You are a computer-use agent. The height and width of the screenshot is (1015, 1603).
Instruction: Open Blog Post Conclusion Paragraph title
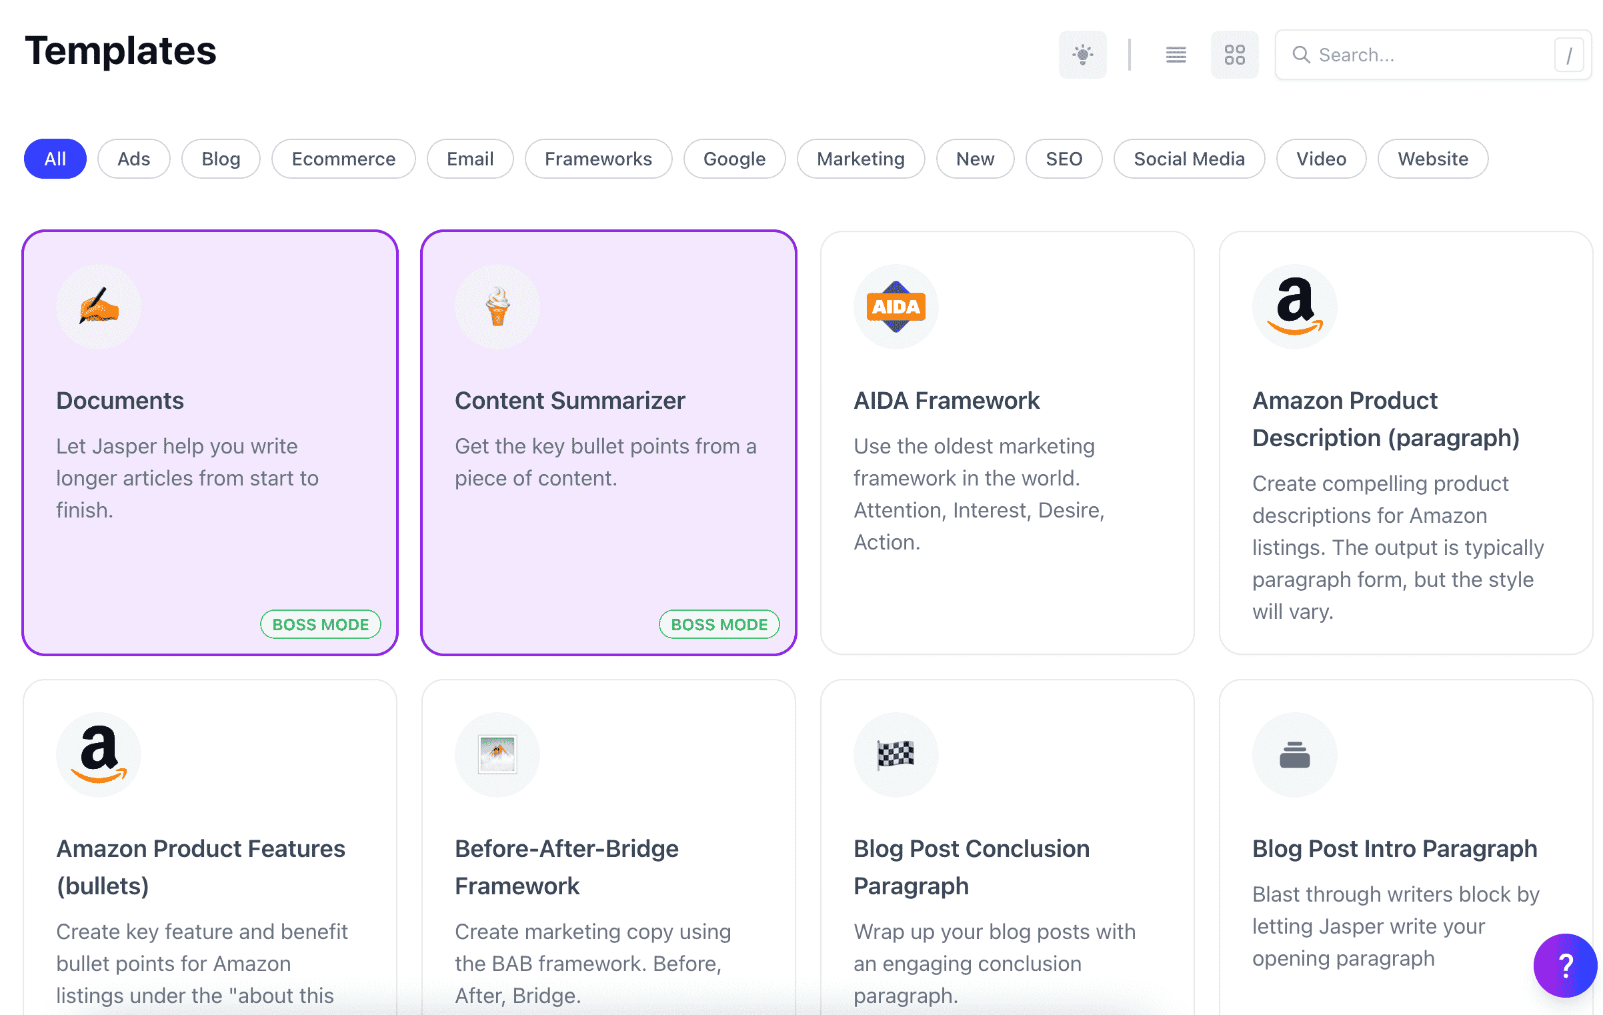(x=972, y=868)
